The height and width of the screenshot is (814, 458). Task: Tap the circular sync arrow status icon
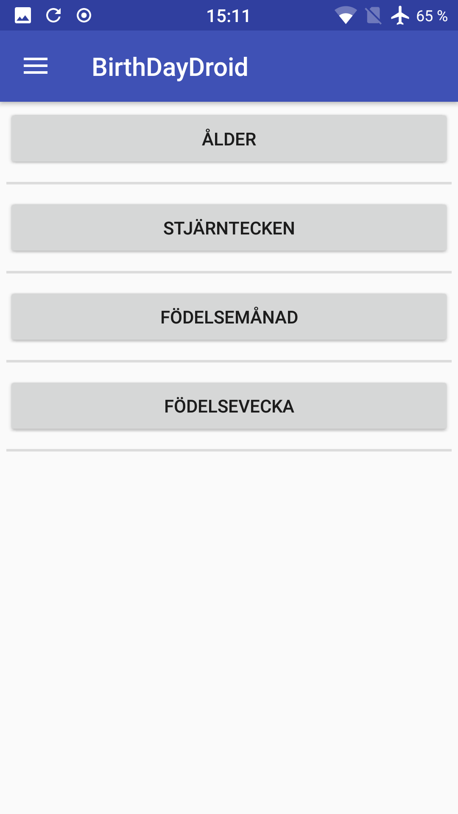53,16
